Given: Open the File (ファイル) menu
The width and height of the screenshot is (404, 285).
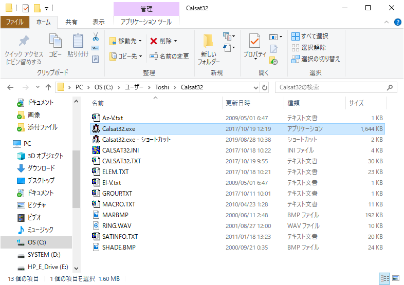Looking at the screenshot, I should pyautogui.click(x=15, y=22).
